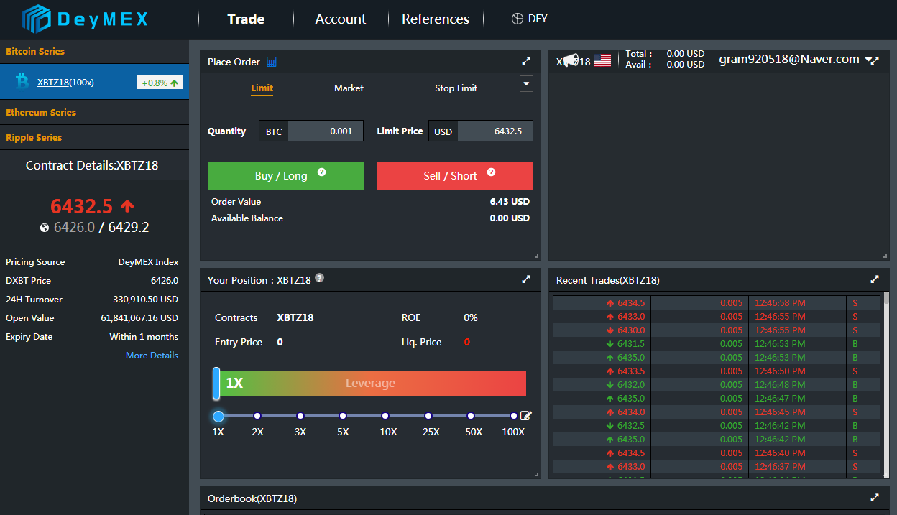The width and height of the screenshot is (897, 515).
Task: Click the megaphone announcement icon
Action: [570, 60]
